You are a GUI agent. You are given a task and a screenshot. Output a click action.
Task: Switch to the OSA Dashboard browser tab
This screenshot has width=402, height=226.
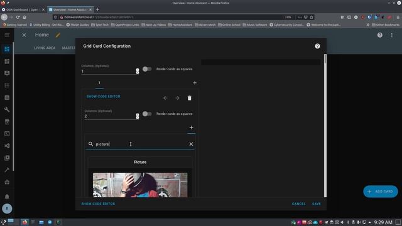coord(23,10)
